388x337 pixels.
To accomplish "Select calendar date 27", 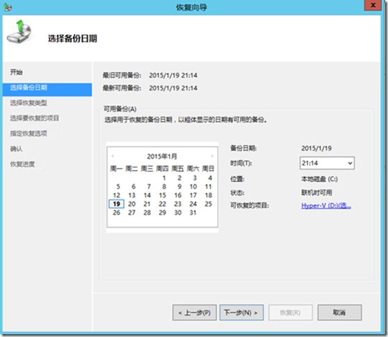I will click(x=132, y=213).
